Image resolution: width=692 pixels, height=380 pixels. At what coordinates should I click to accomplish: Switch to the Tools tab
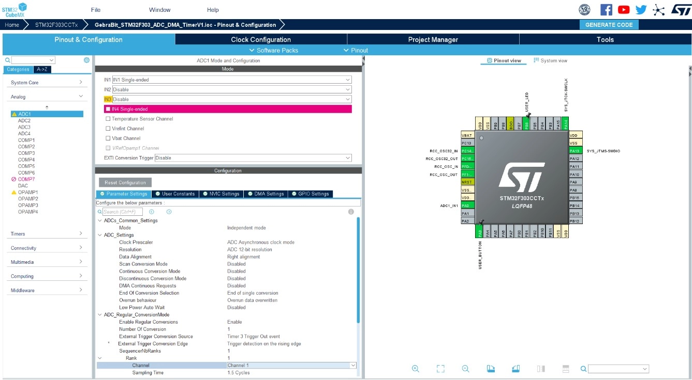(605, 39)
